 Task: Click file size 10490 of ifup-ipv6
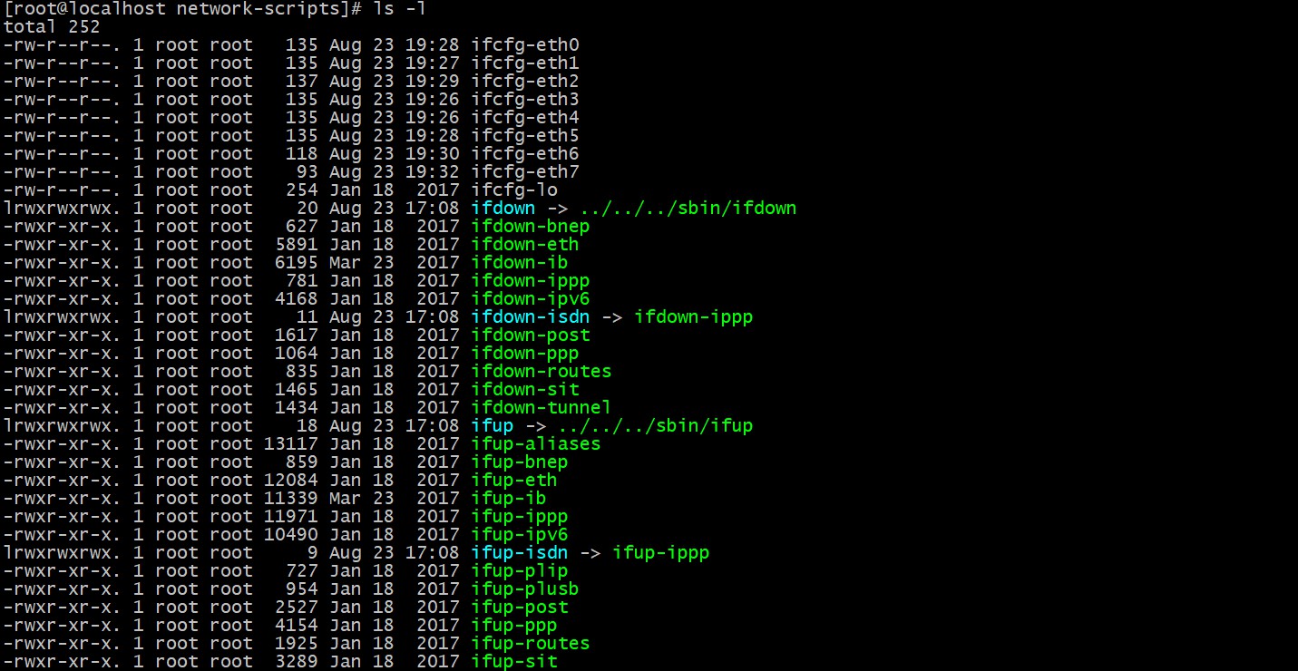coord(291,535)
